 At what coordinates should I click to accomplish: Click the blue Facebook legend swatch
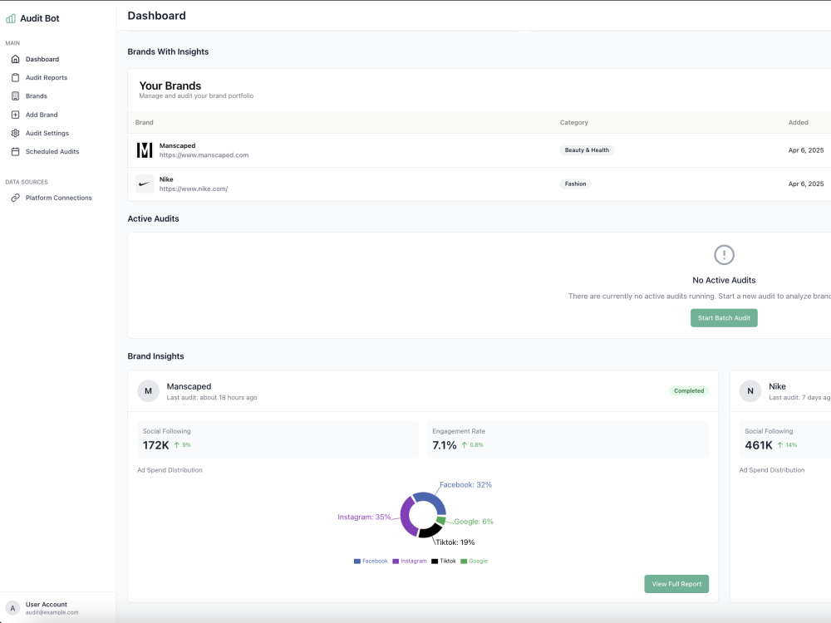[x=357, y=561]
